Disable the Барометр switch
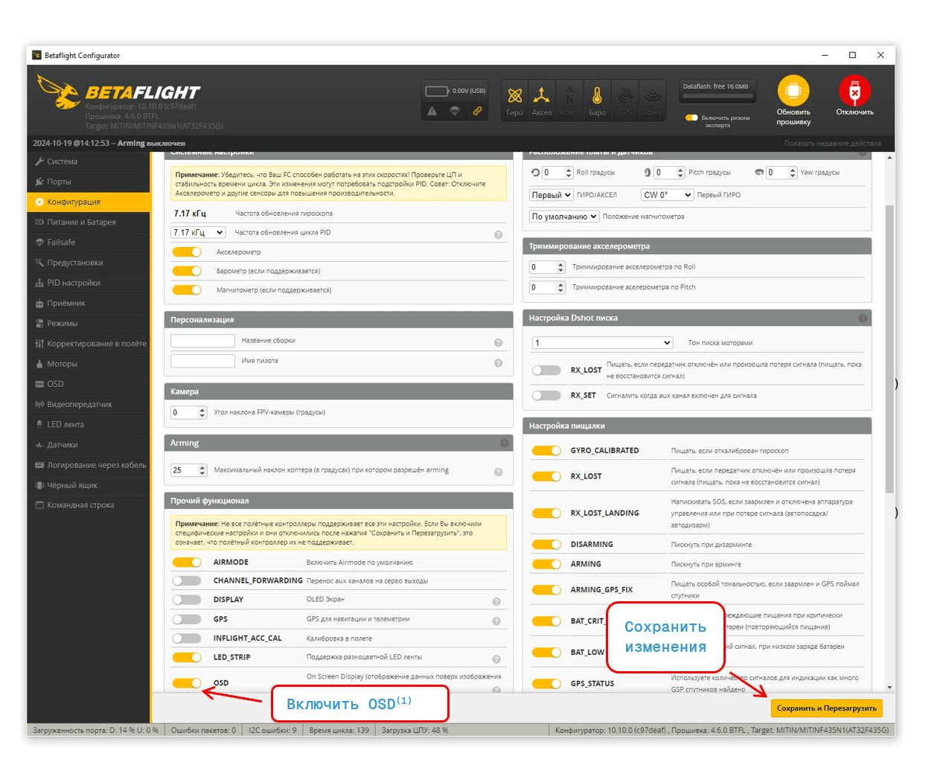Viewport: 949px width, 759px height. click(186, 271)
